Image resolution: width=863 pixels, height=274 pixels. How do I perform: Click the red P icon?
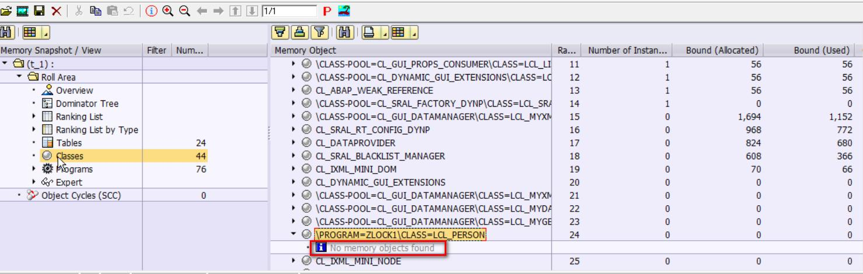coord(326,11)
